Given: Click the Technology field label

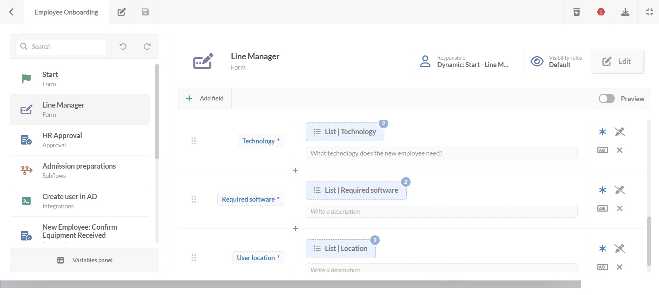Looking at the screenshot, I should pyautogui.click(x=261, y=141).
